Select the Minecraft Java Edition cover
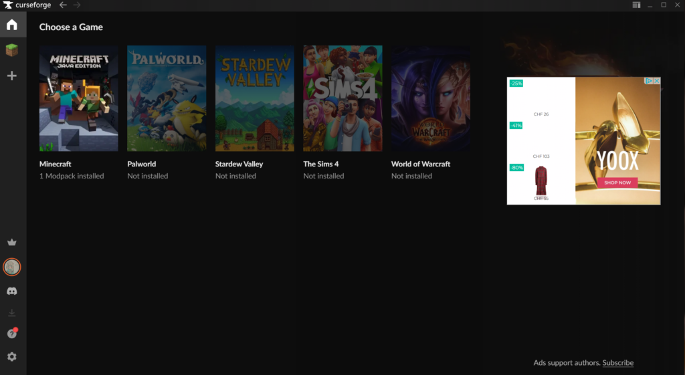Image resolution: width=685 pixels, height=375 pixels. 78,98
